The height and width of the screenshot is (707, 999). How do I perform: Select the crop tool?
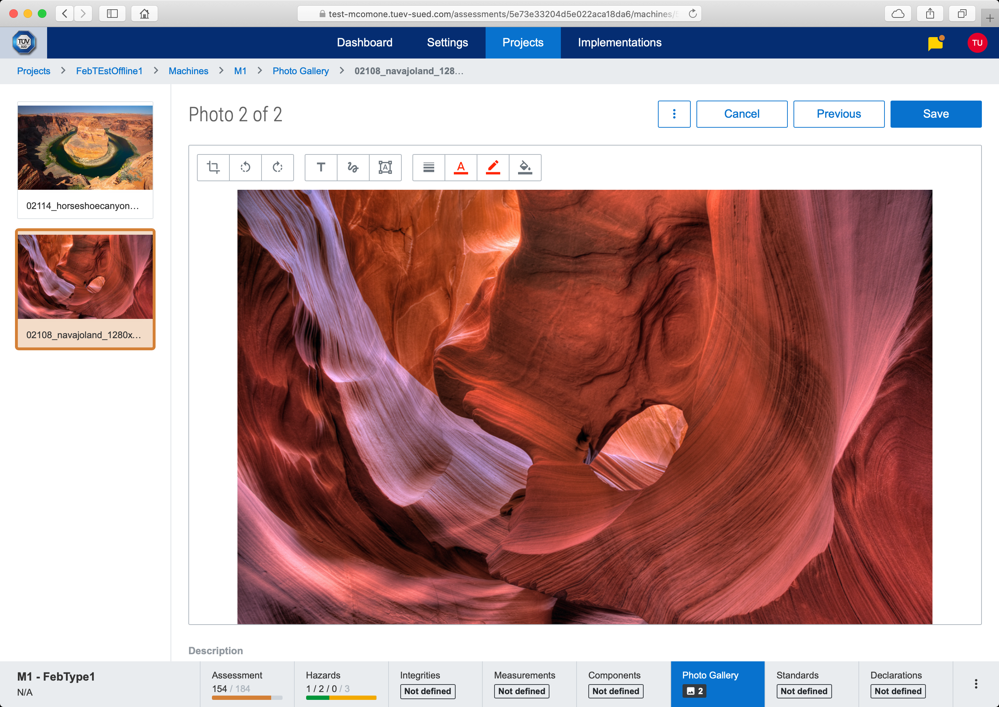213,167
